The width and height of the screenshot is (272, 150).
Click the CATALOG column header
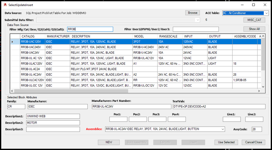(x=33, y=36)
